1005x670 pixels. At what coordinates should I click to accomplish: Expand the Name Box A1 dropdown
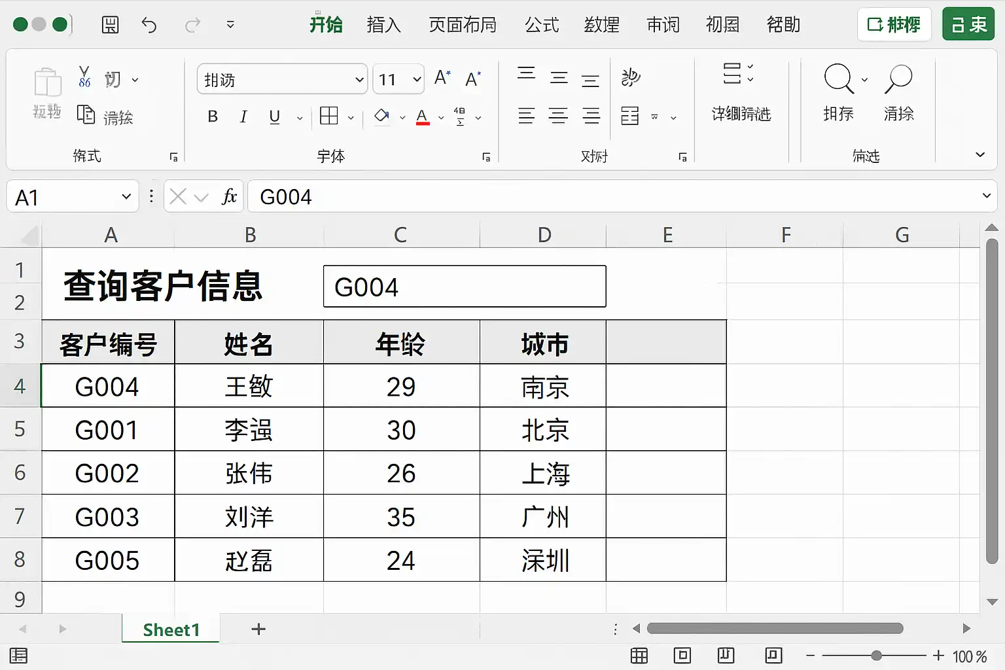[126, 196]
